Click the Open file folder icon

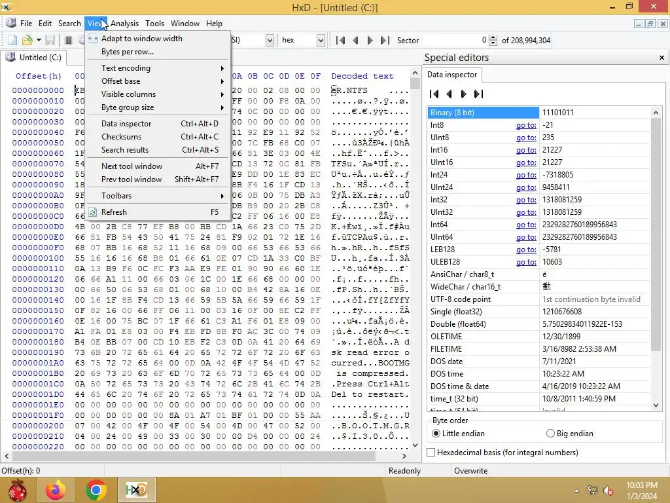pyautogui.click(x=27, y=40)
